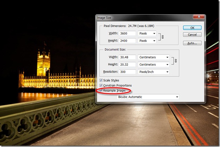
Task: Expand Document Size Height Centimeters dropdown
Action: click(x=154, y=64)
